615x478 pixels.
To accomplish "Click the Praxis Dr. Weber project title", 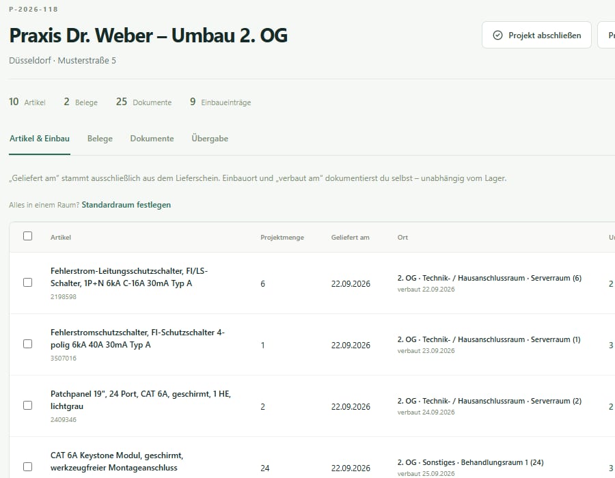I will (x=148, y=36).
